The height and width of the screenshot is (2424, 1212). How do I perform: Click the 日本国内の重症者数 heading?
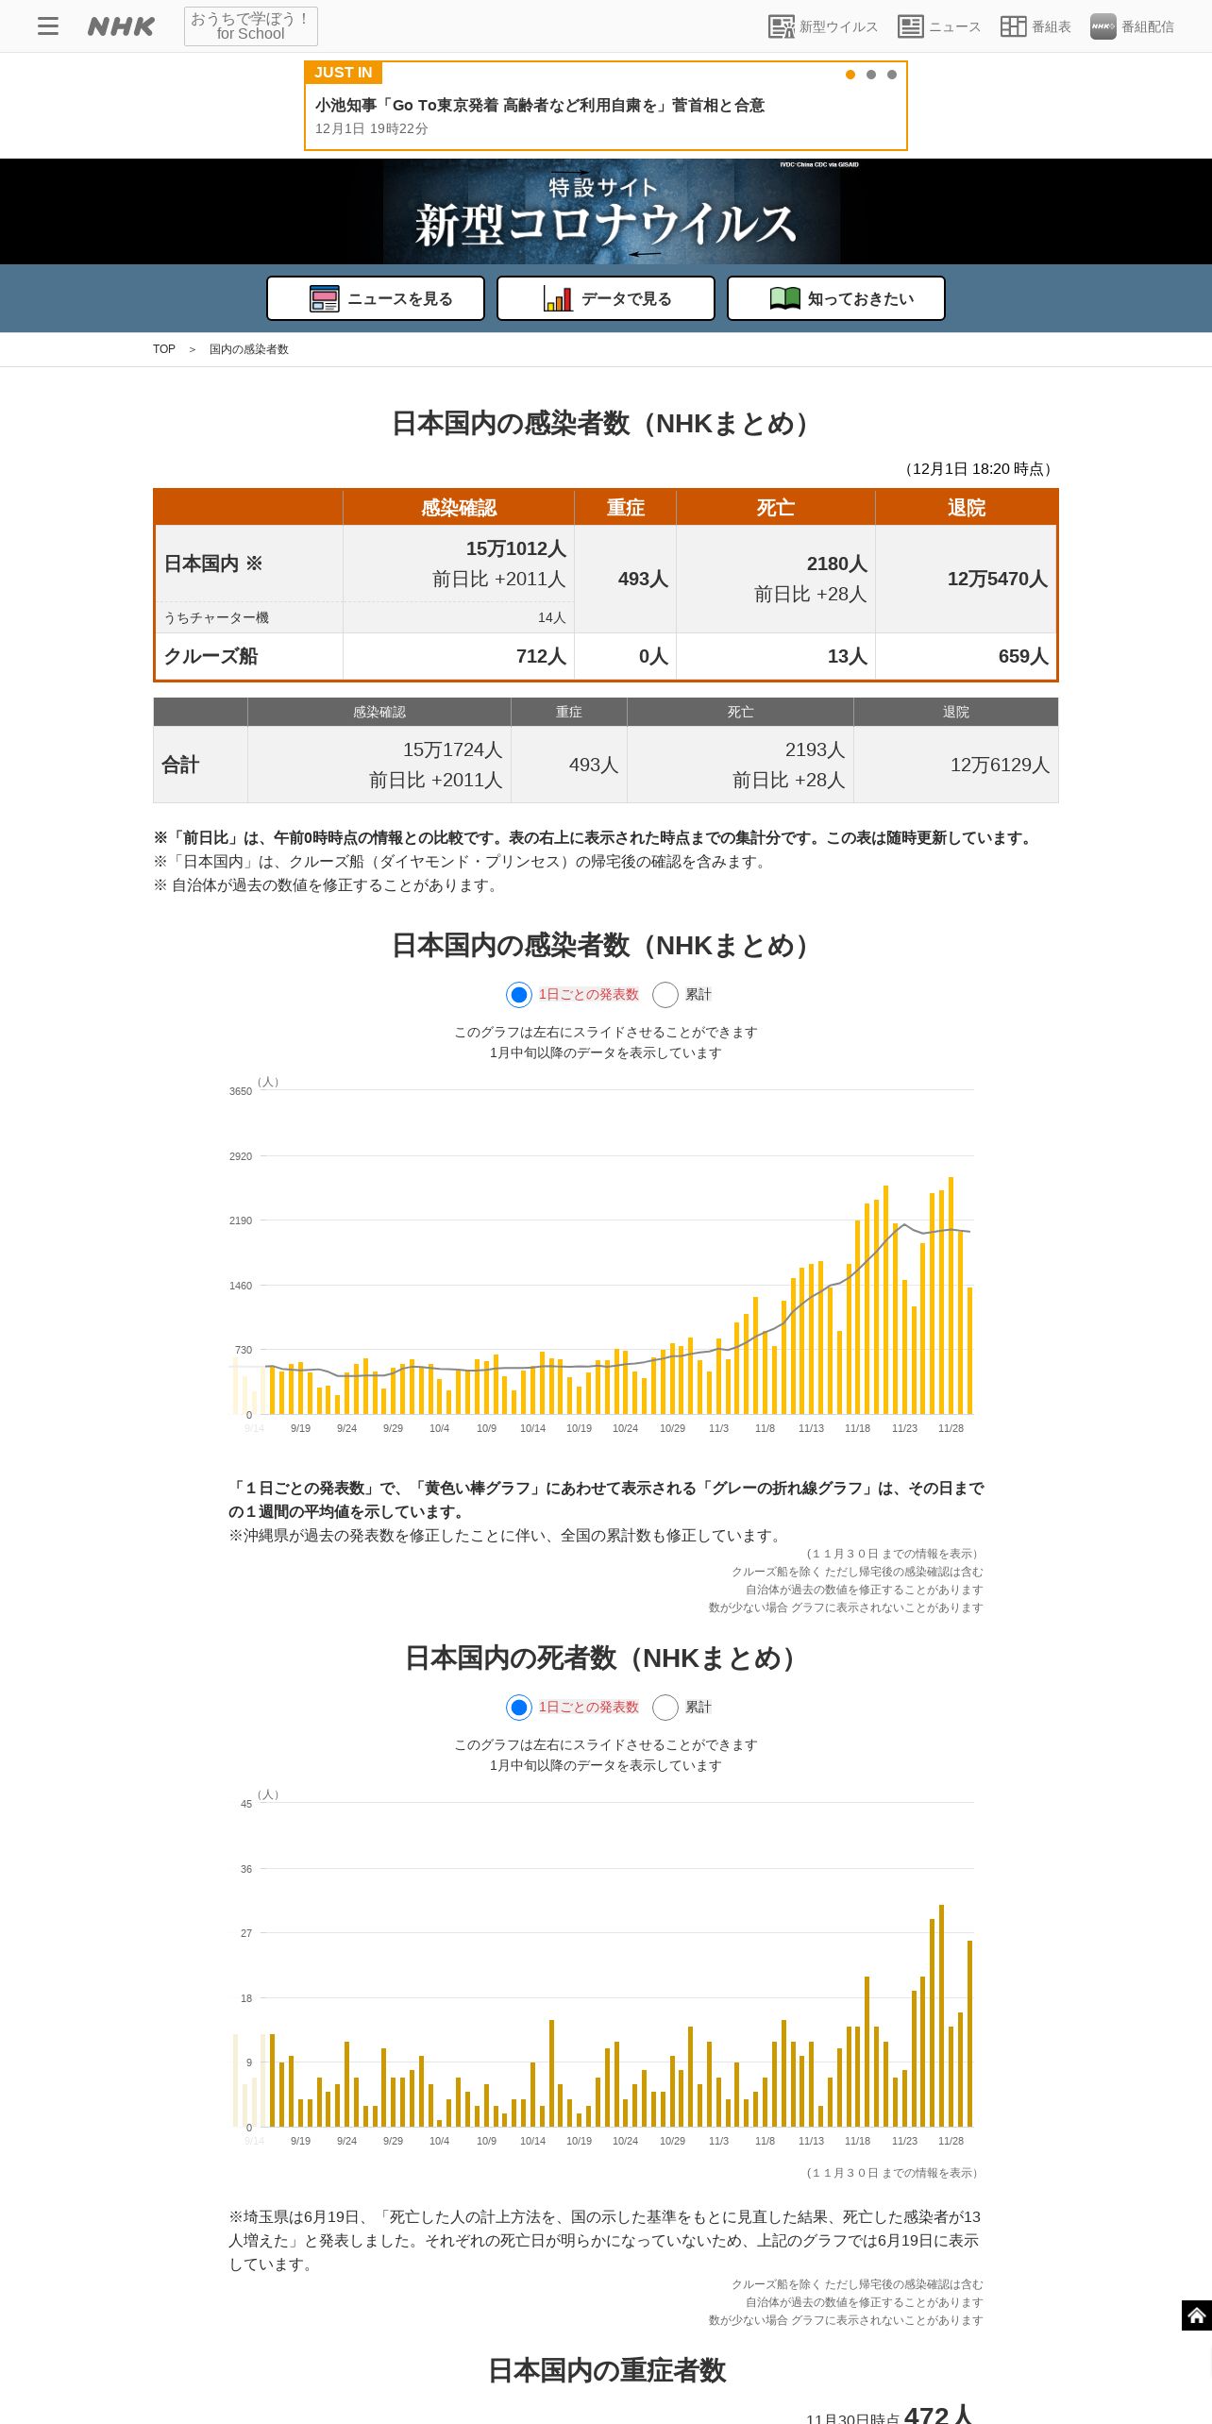(607, 2370)
